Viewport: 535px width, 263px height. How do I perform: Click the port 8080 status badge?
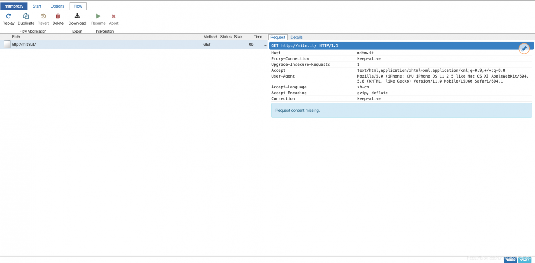[x=510, y=260]
